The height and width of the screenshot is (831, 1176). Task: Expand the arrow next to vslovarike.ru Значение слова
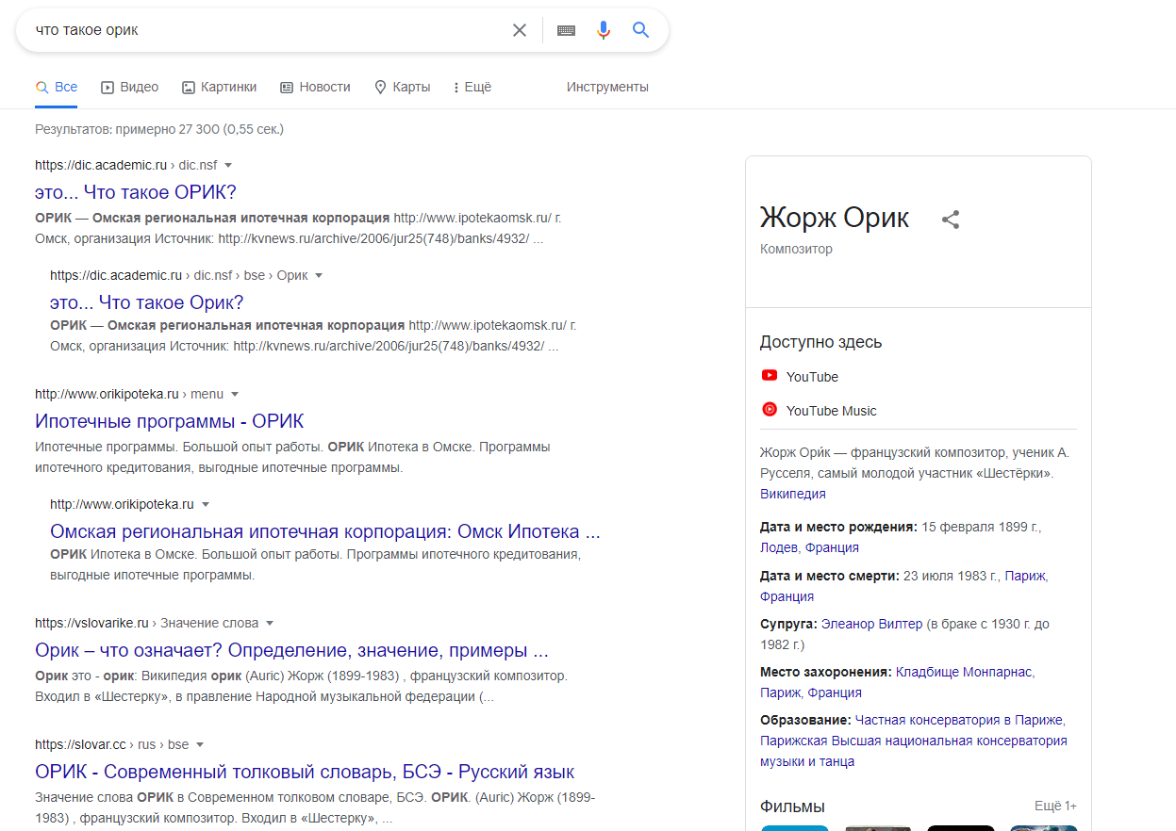click(x=270, y=623)
